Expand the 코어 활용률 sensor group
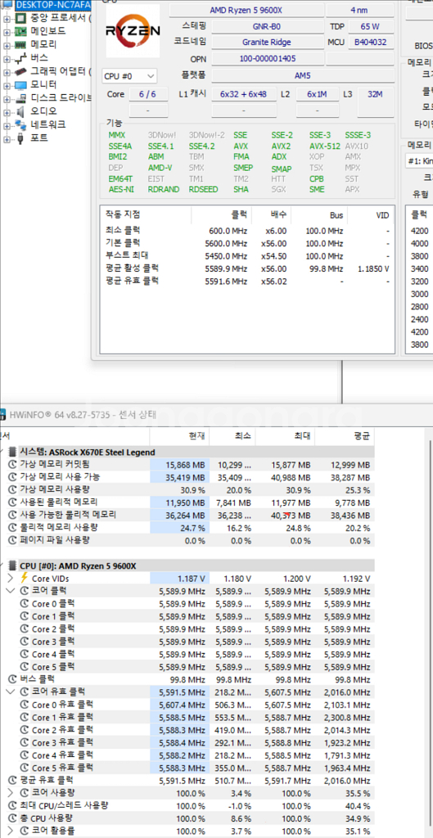This screenshot has width=433, height=838. pyautogui.click(x=11, y=831)
